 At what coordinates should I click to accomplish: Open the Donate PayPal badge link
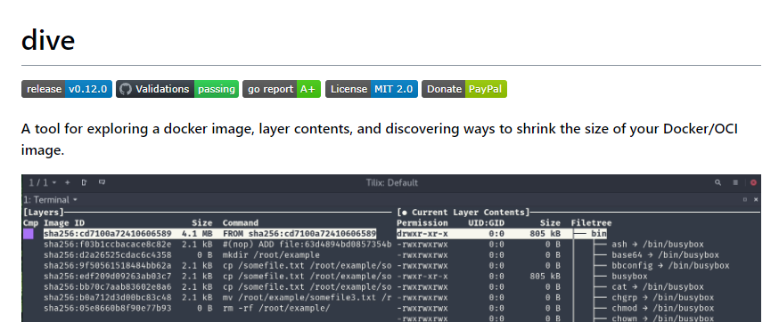[464, 89]
